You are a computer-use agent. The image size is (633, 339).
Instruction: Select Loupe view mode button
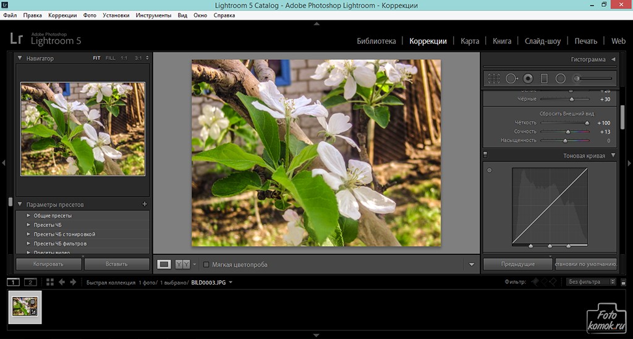[x=164, y=264]
